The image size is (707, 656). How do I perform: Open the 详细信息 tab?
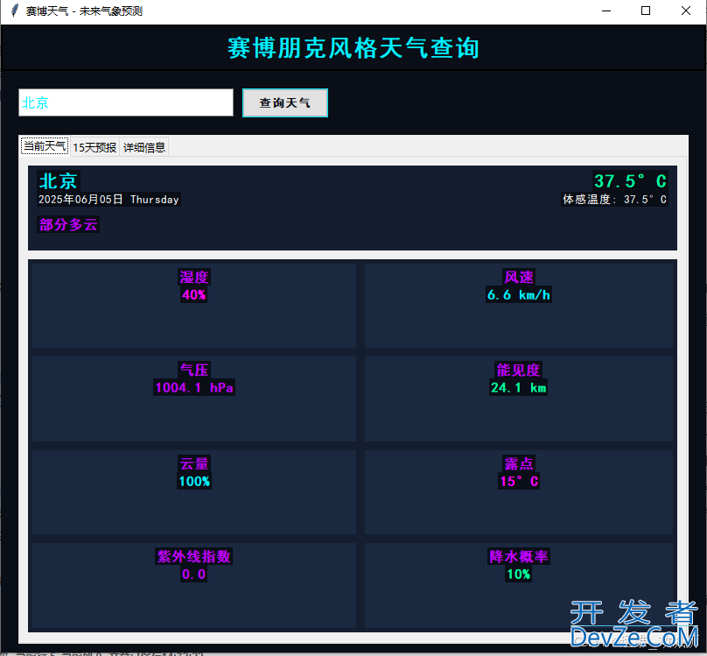pyautogui.click(x=144, y=147)
